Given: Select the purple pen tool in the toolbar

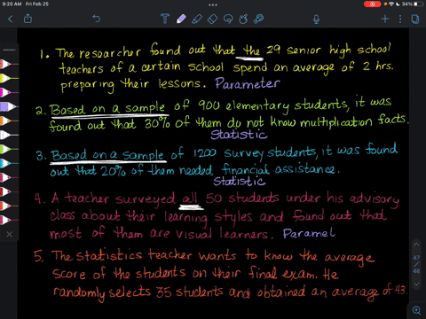Looking at the screenshot, I should coord(181,19).
